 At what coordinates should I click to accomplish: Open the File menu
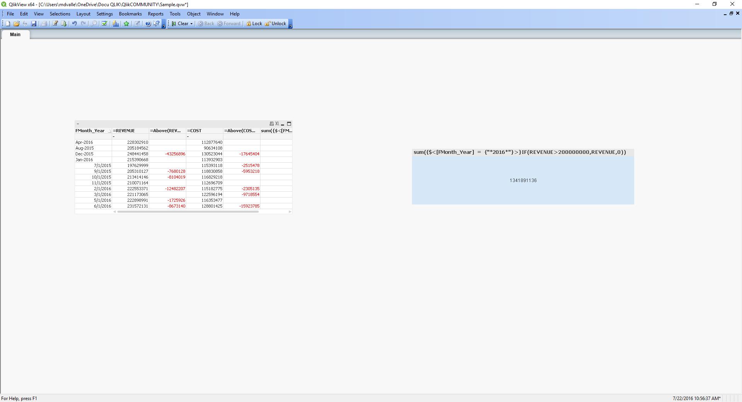click(x=10, y=14)
